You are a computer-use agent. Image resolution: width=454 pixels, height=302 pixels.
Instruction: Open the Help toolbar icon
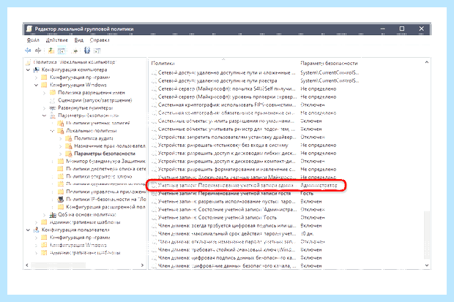click(x=87, y=50)
